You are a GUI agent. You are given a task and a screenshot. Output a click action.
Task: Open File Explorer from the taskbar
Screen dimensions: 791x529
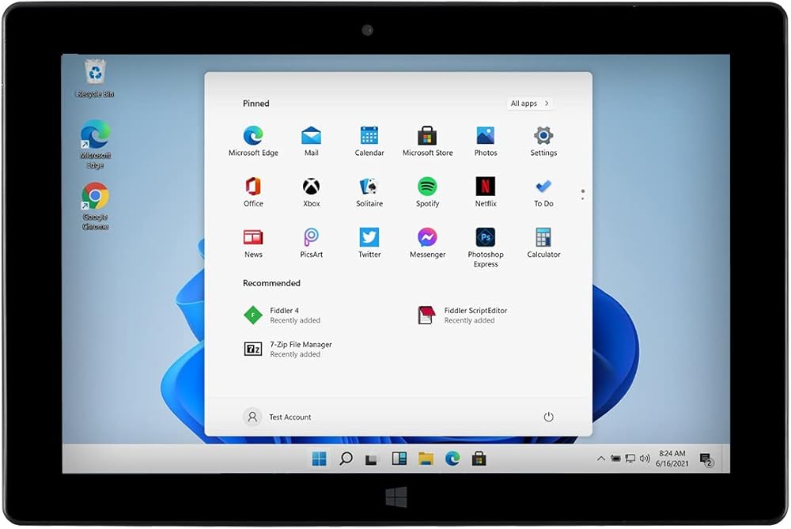[426, 459]
